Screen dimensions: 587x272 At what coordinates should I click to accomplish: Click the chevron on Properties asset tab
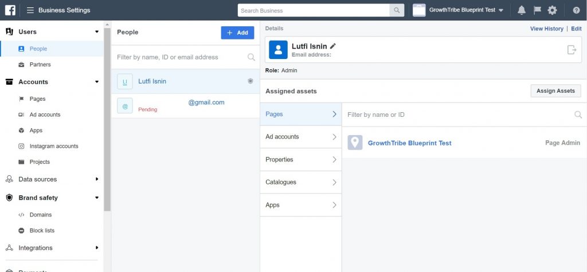334,160
